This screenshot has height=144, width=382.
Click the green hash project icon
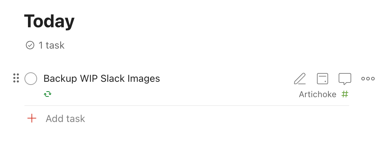[x=345, y=94]
